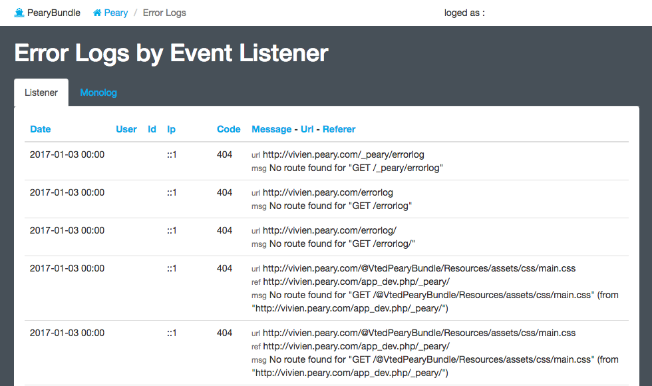This screenshot has width=652, height=386.
Task: Click the Id column header
Action: point(152,129)
